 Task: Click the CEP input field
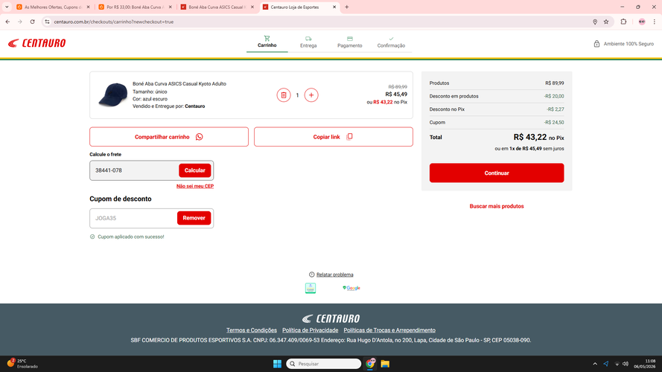[134, 170]
